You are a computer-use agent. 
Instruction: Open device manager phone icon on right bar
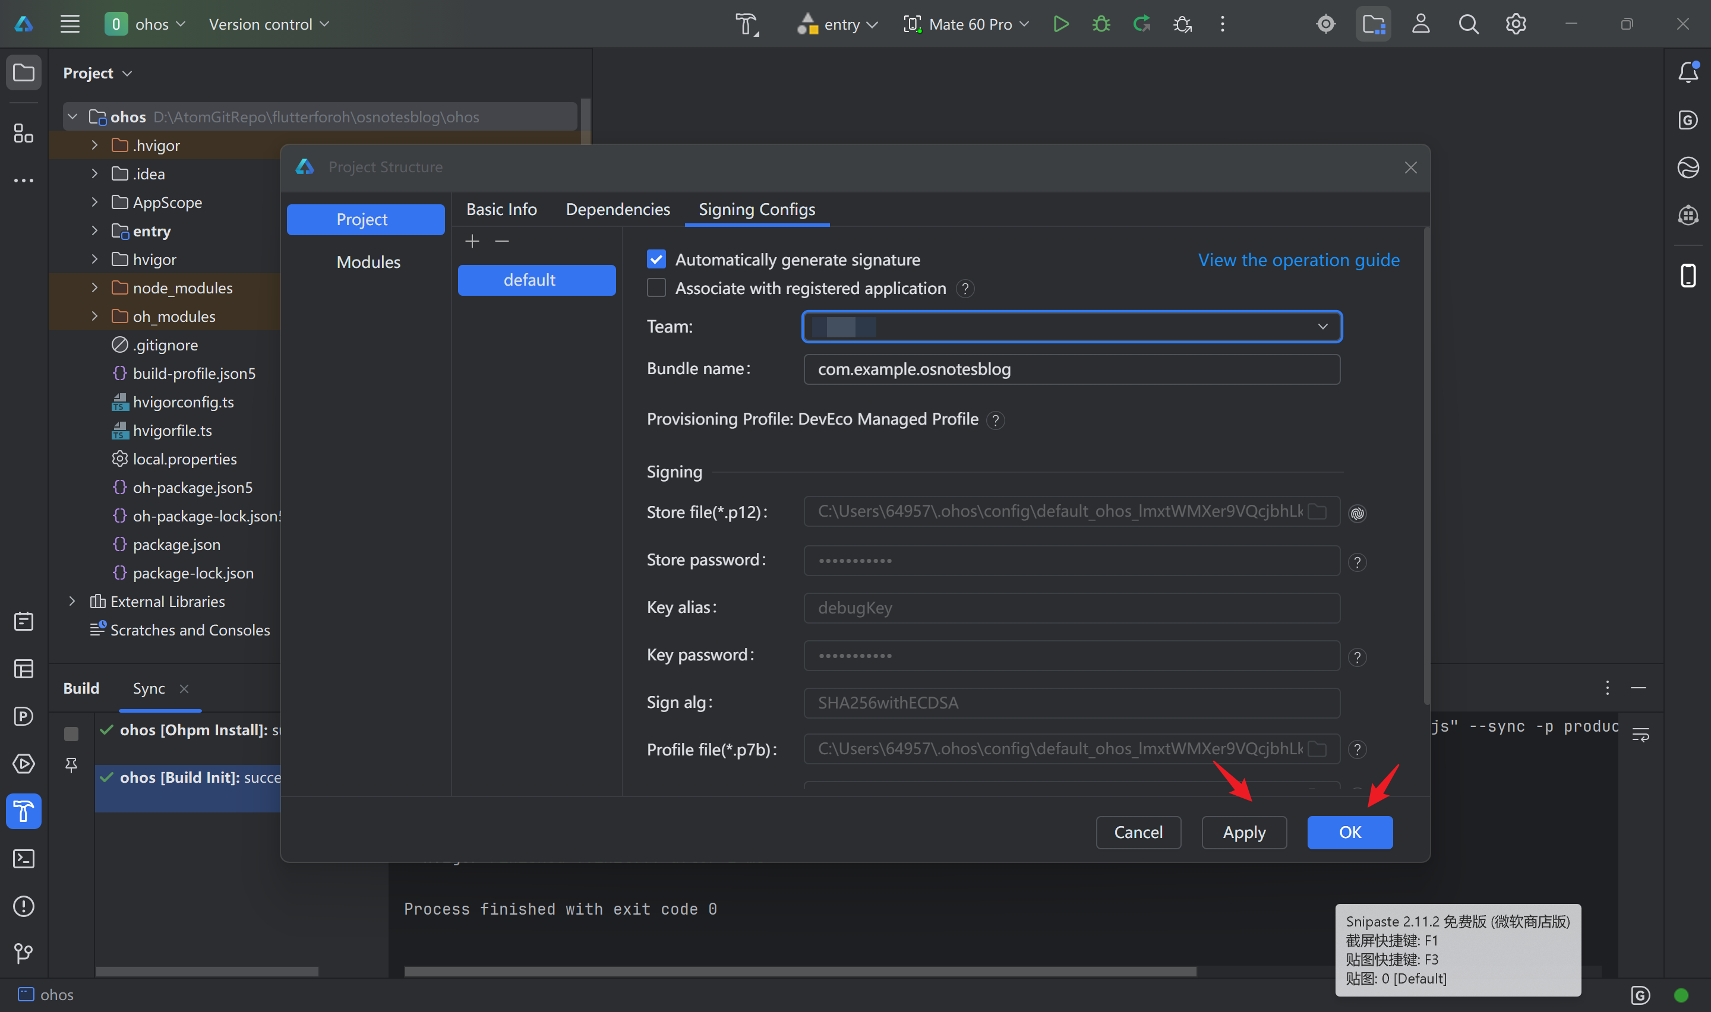point(1688,276)
